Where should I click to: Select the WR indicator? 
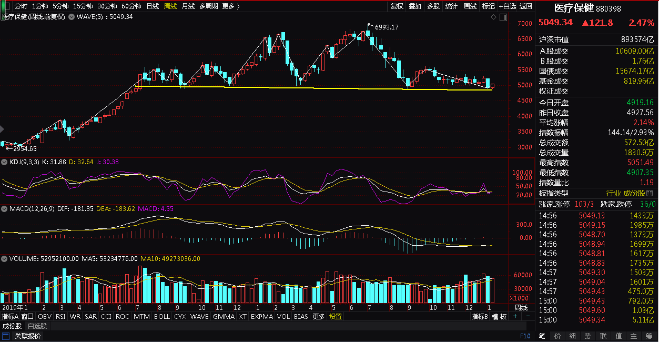tap(75, 316)
